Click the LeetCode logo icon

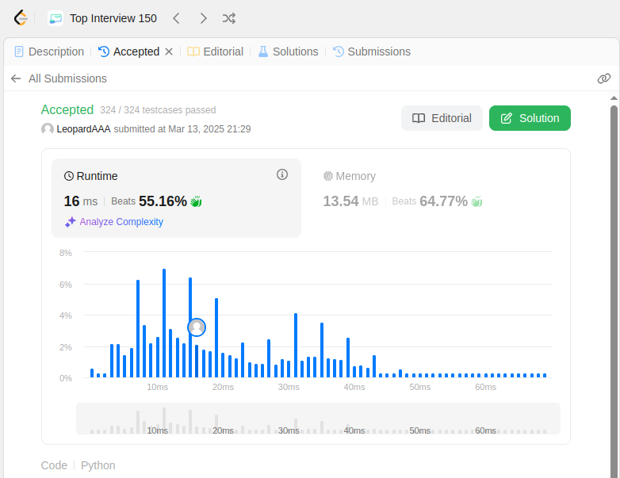20,18
